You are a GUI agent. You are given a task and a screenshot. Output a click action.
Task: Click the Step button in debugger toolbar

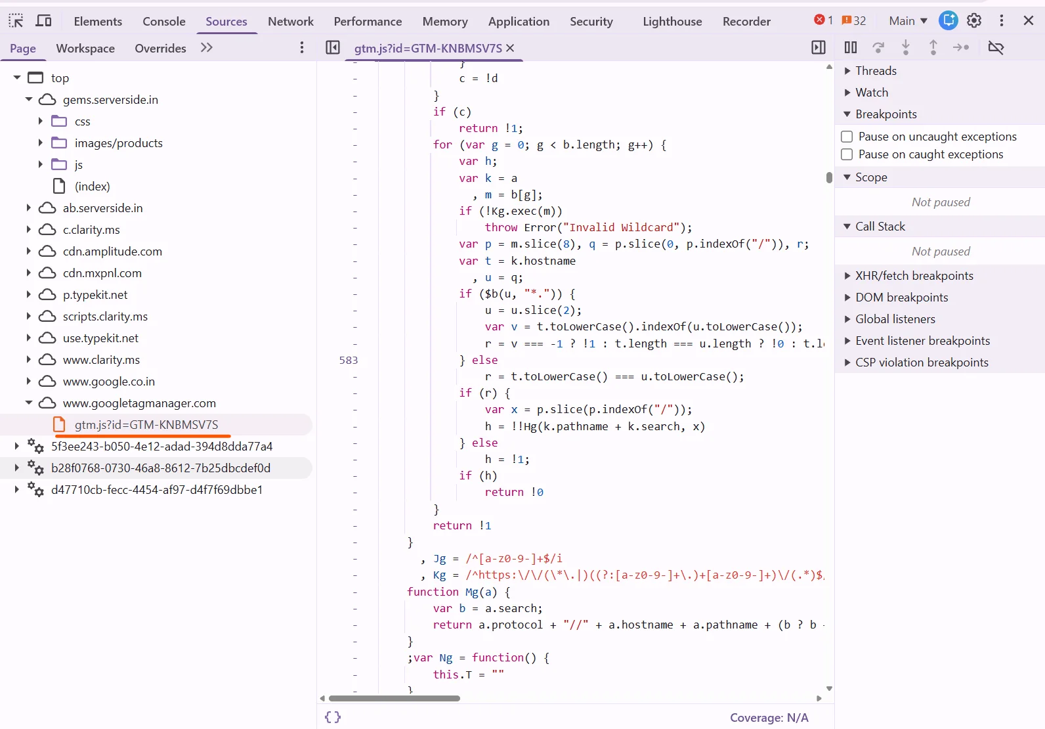click(x=961, y=47)
